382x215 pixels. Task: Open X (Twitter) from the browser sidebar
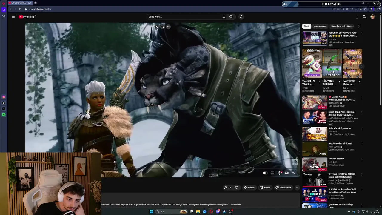pos(4,109)
